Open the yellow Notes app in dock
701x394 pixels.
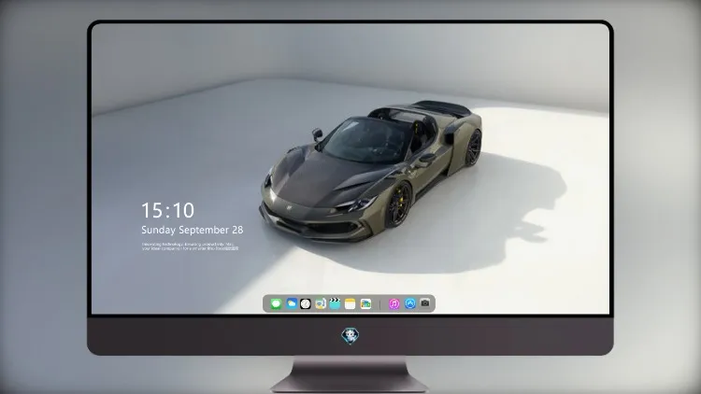pyautogui.click(x=350, y=303)
